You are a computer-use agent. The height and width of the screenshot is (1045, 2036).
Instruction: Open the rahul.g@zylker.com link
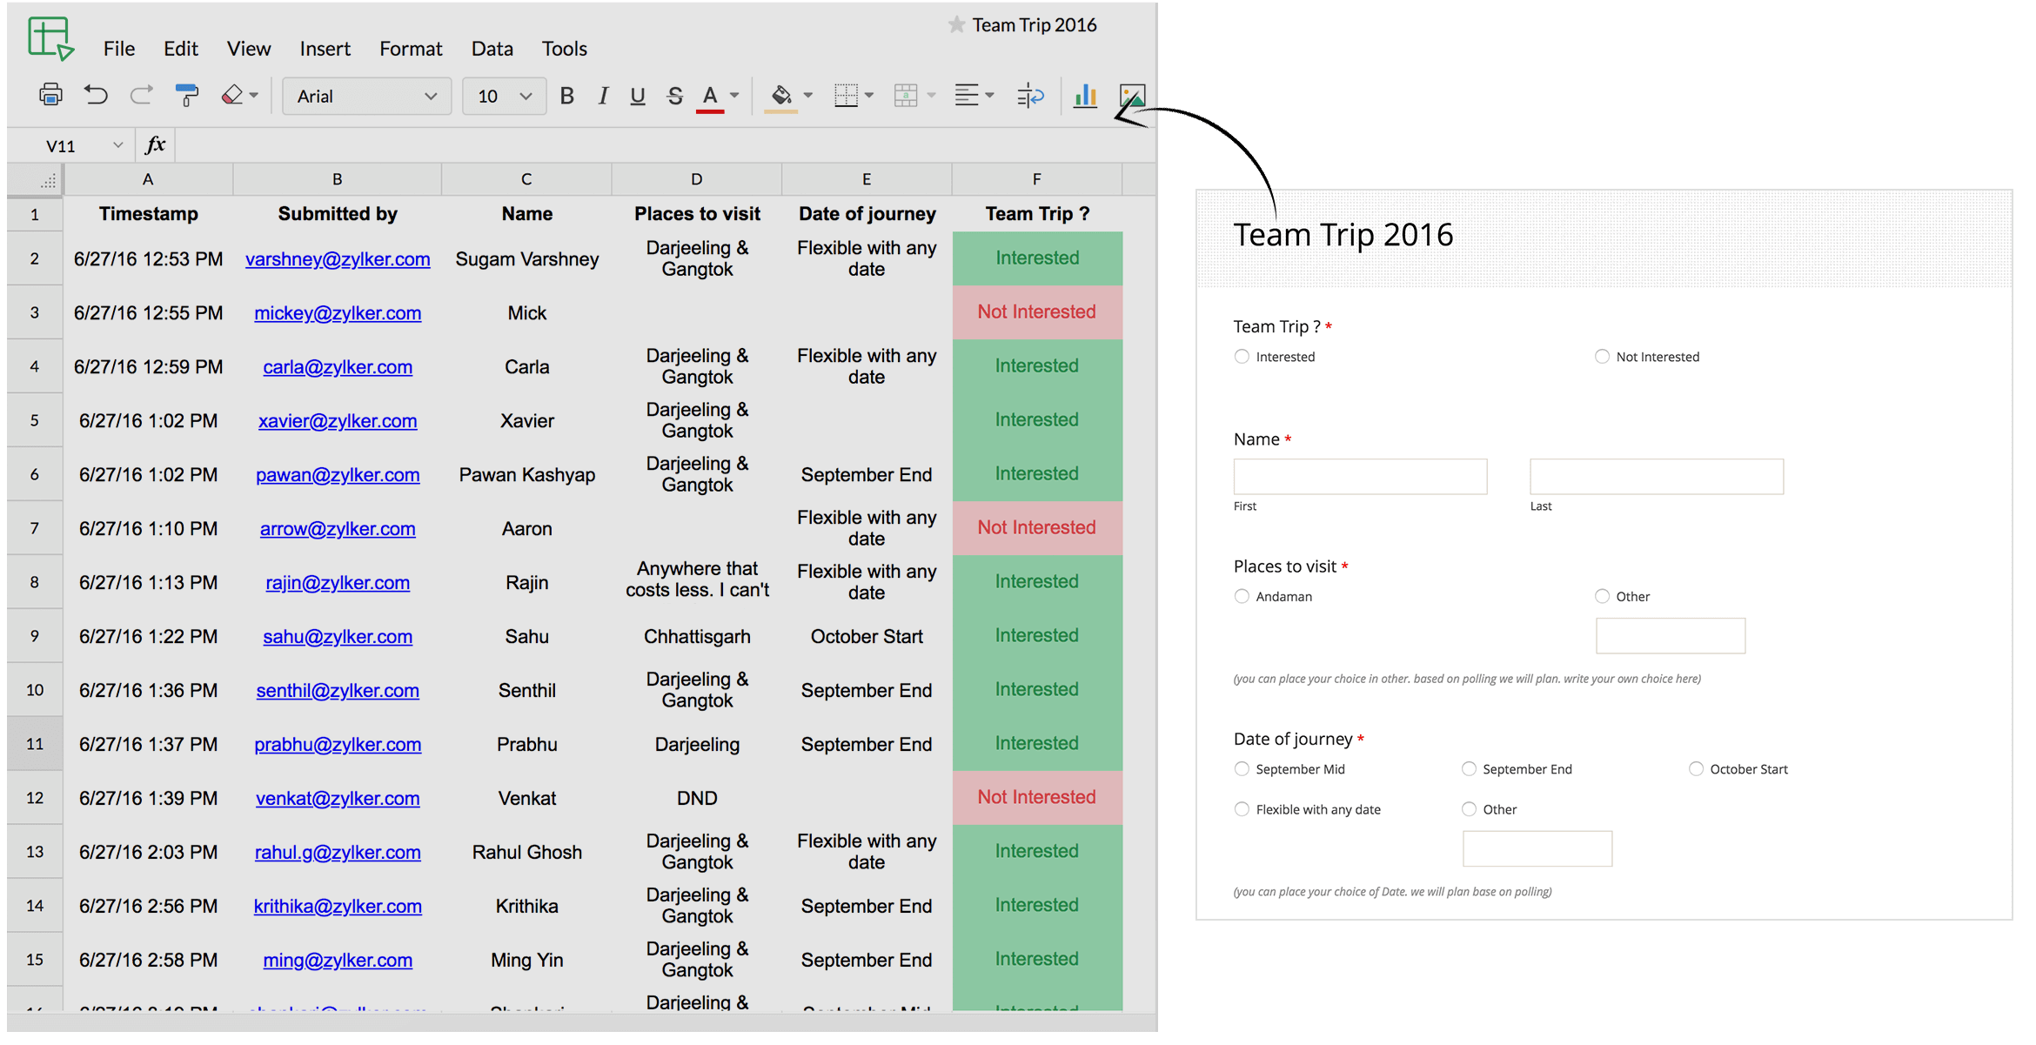338,852
